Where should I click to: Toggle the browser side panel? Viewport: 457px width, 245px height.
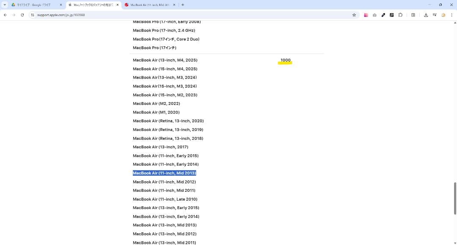click(x=413, y=15)
